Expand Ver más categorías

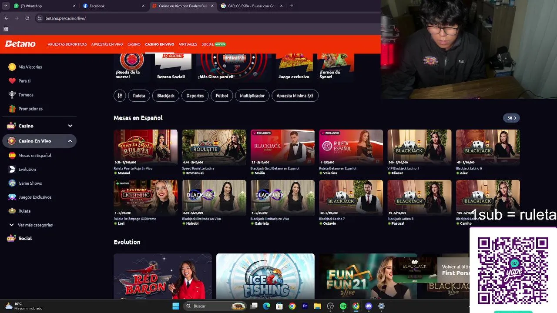click(x=31, y=225)
